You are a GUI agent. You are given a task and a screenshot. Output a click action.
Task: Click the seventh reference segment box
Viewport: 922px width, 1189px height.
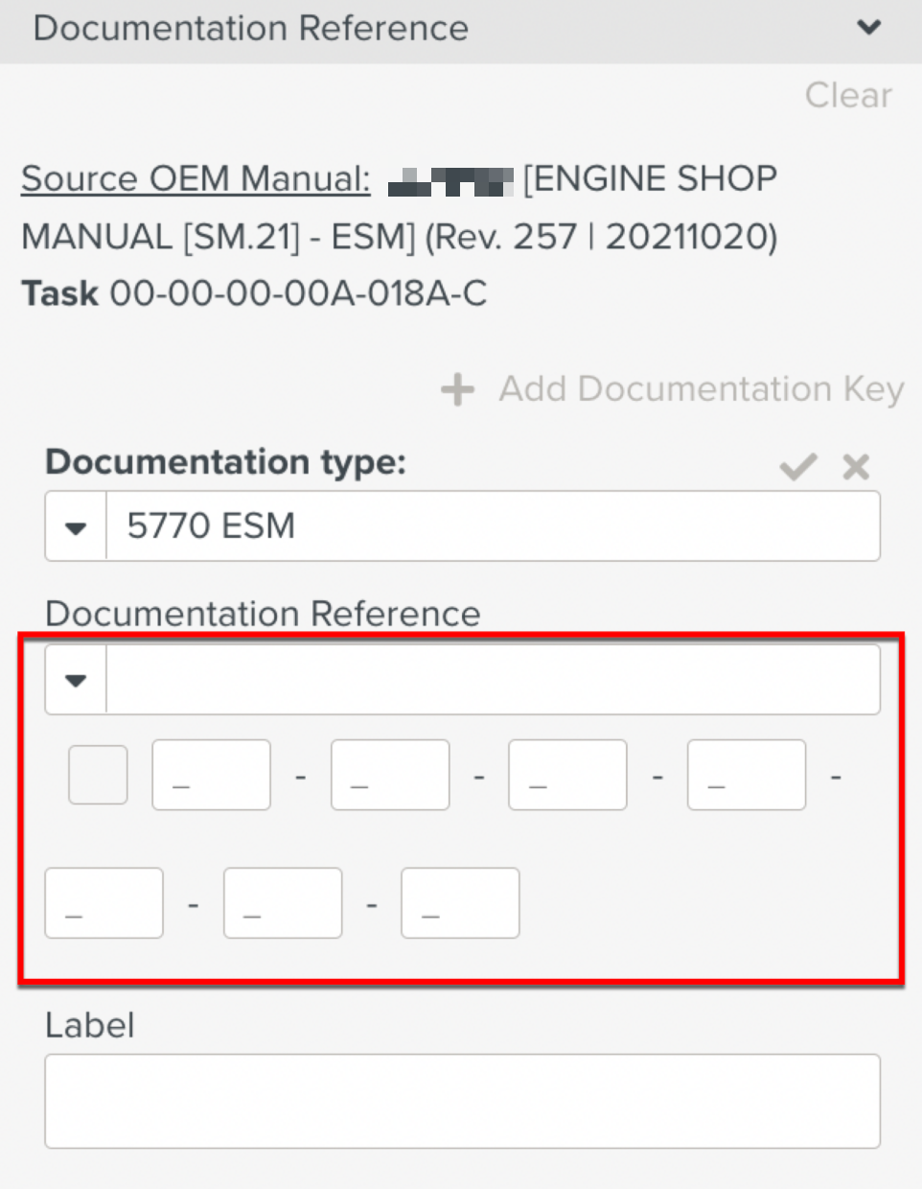(460, 903)
